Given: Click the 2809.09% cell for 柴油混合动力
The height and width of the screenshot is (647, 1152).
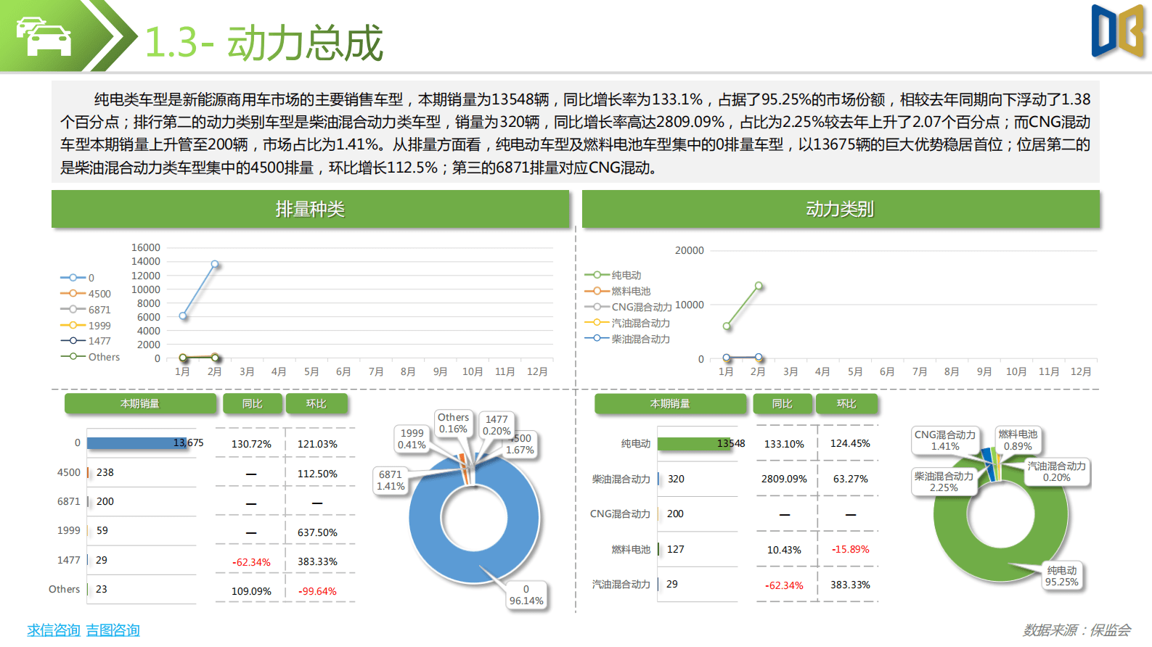Looking at the screenshot, I should [784, 479].
